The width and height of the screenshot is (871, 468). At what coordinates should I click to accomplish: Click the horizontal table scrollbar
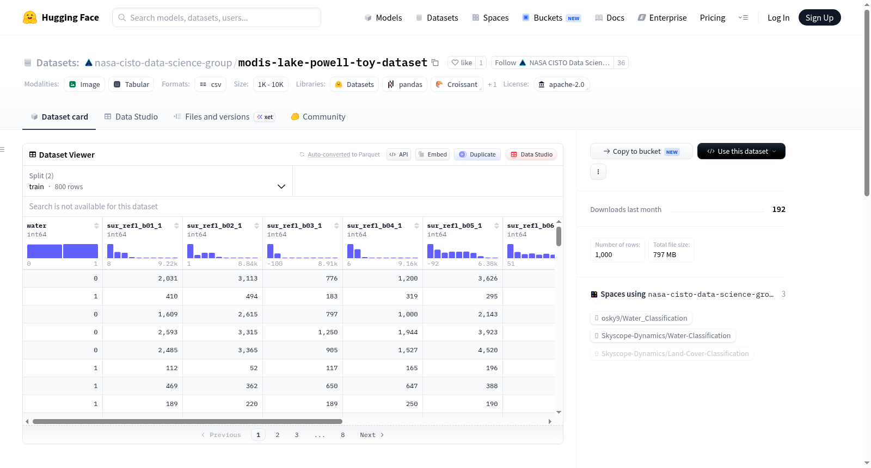pyautogui.click(x=187, y=421)
